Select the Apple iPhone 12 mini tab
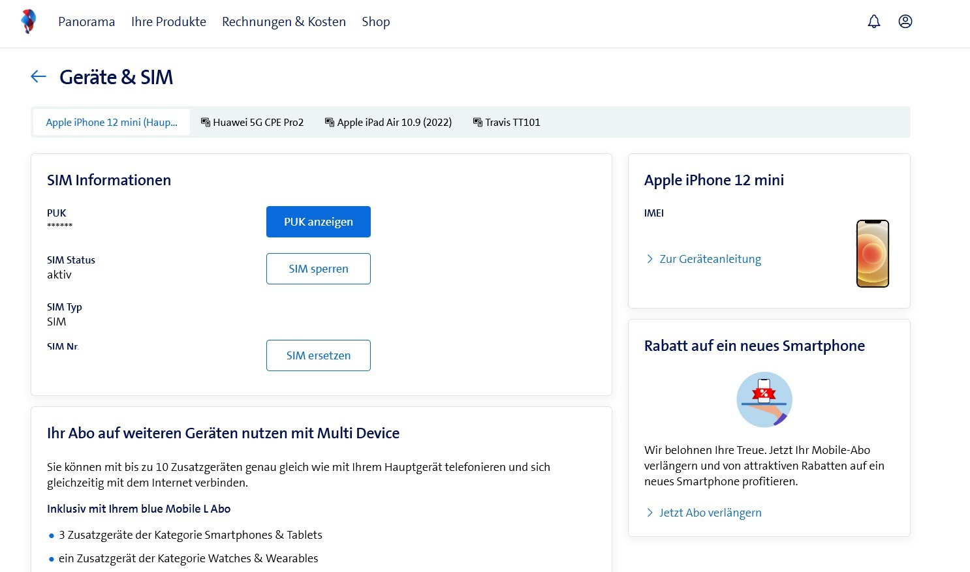The width and height of the screenshot is (970, 572). tap(112, 123)
